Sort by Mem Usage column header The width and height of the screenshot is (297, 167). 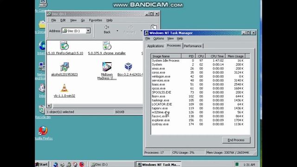tap(235, 56)
